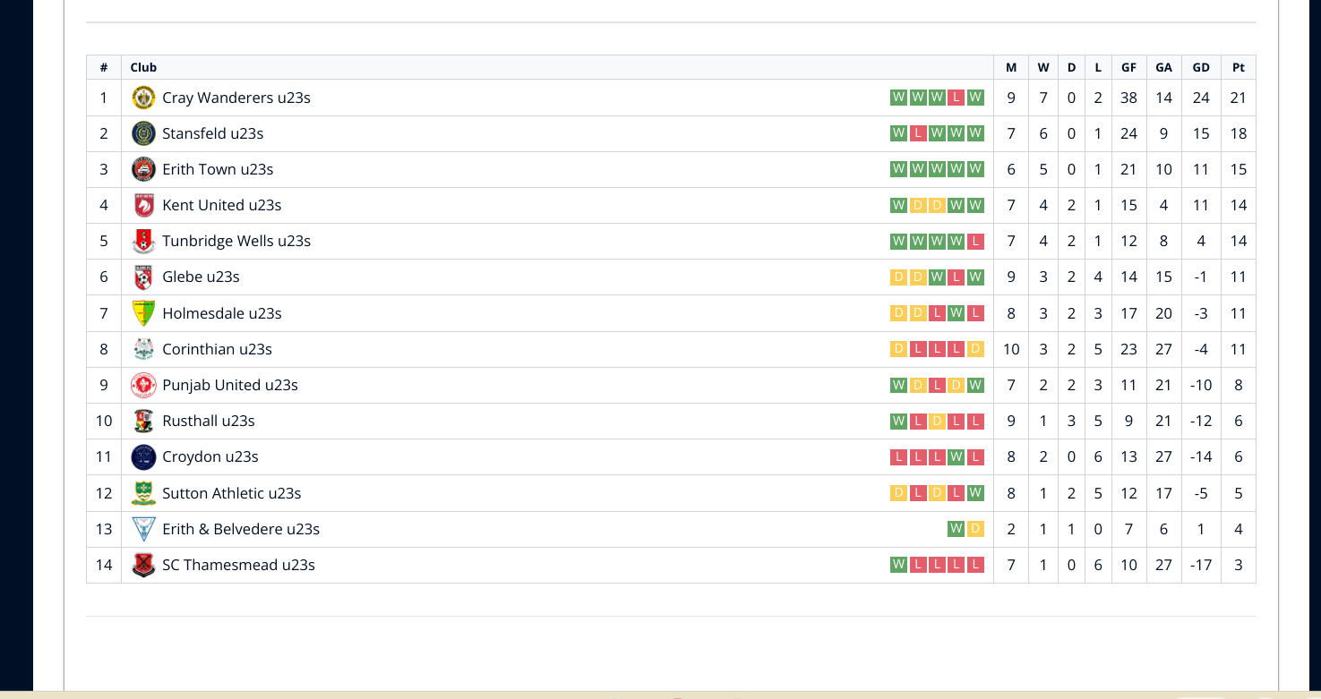
Task: Click Croydon's goal difference -14
Action: point(1201,456)
